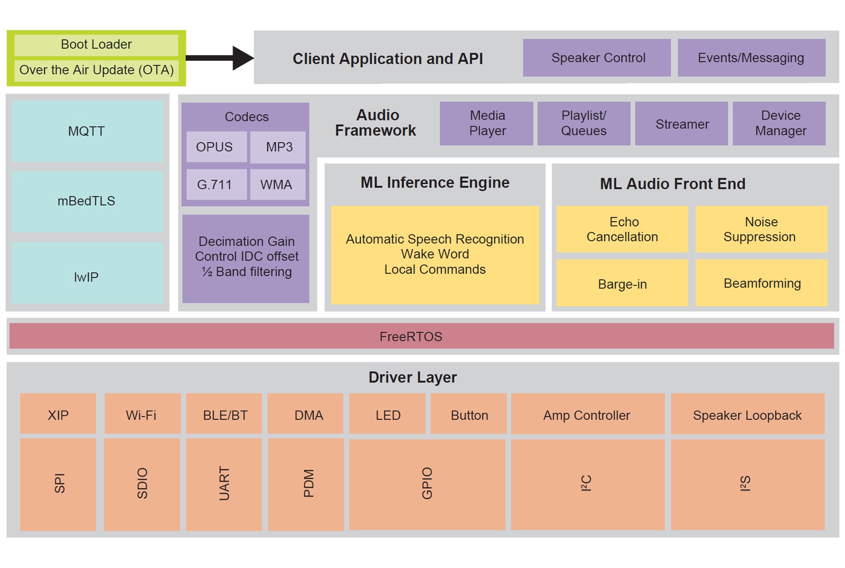Click the black arrow pointing to Client Application
This screenshot has height=568, width=845.
point(219,58)
